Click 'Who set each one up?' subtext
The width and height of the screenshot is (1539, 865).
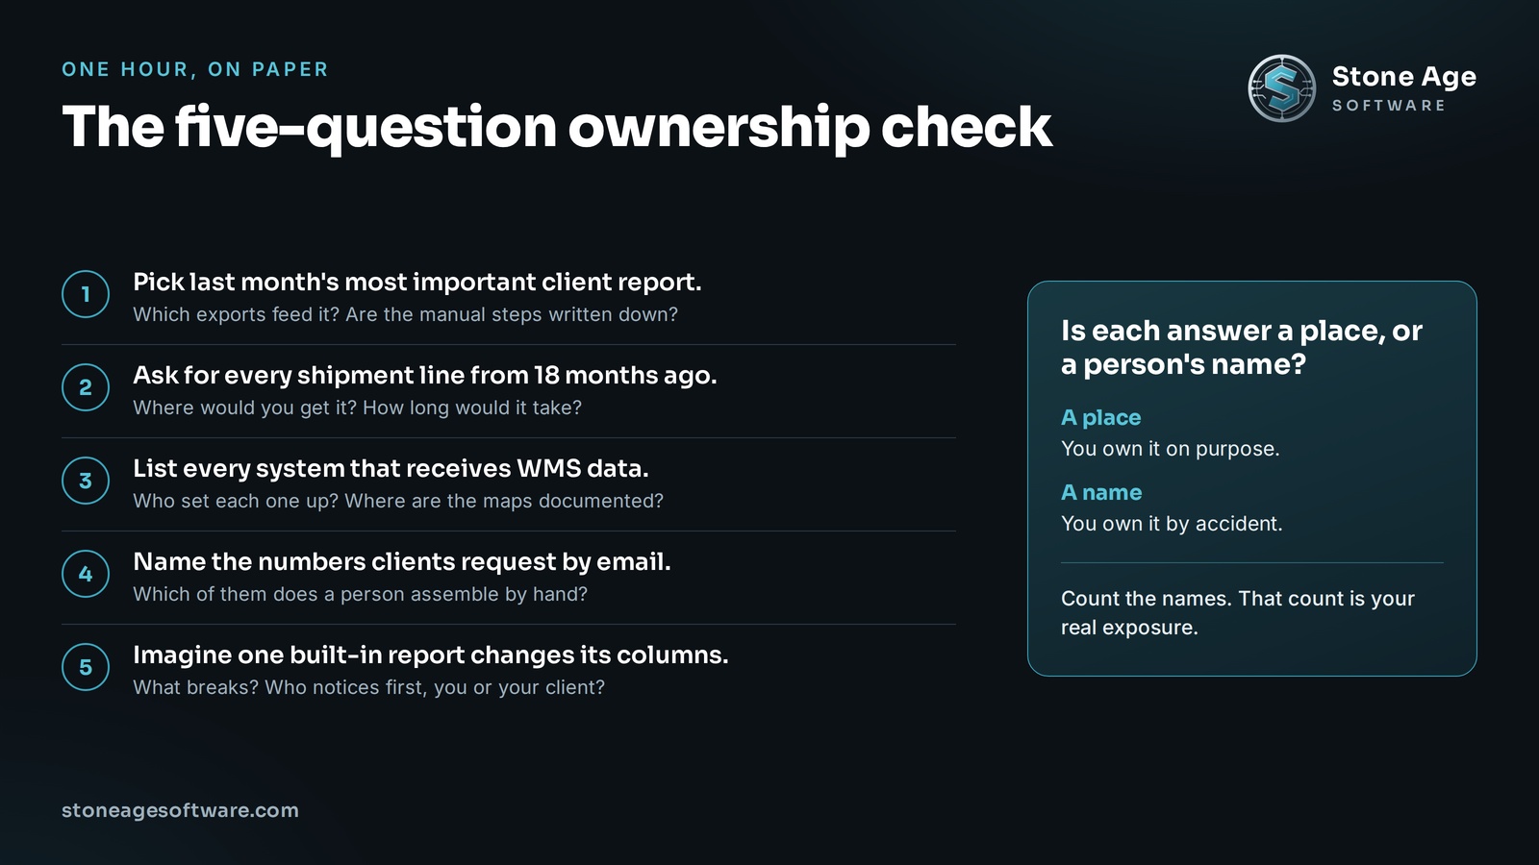236,501
